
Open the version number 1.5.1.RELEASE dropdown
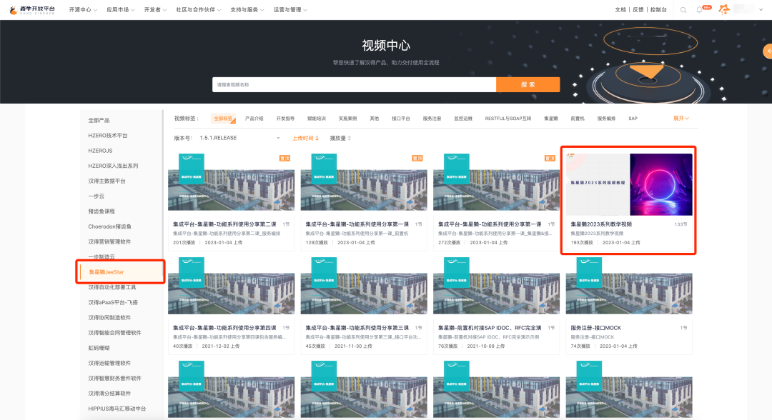pyautogui.click(x=239, y=138)
